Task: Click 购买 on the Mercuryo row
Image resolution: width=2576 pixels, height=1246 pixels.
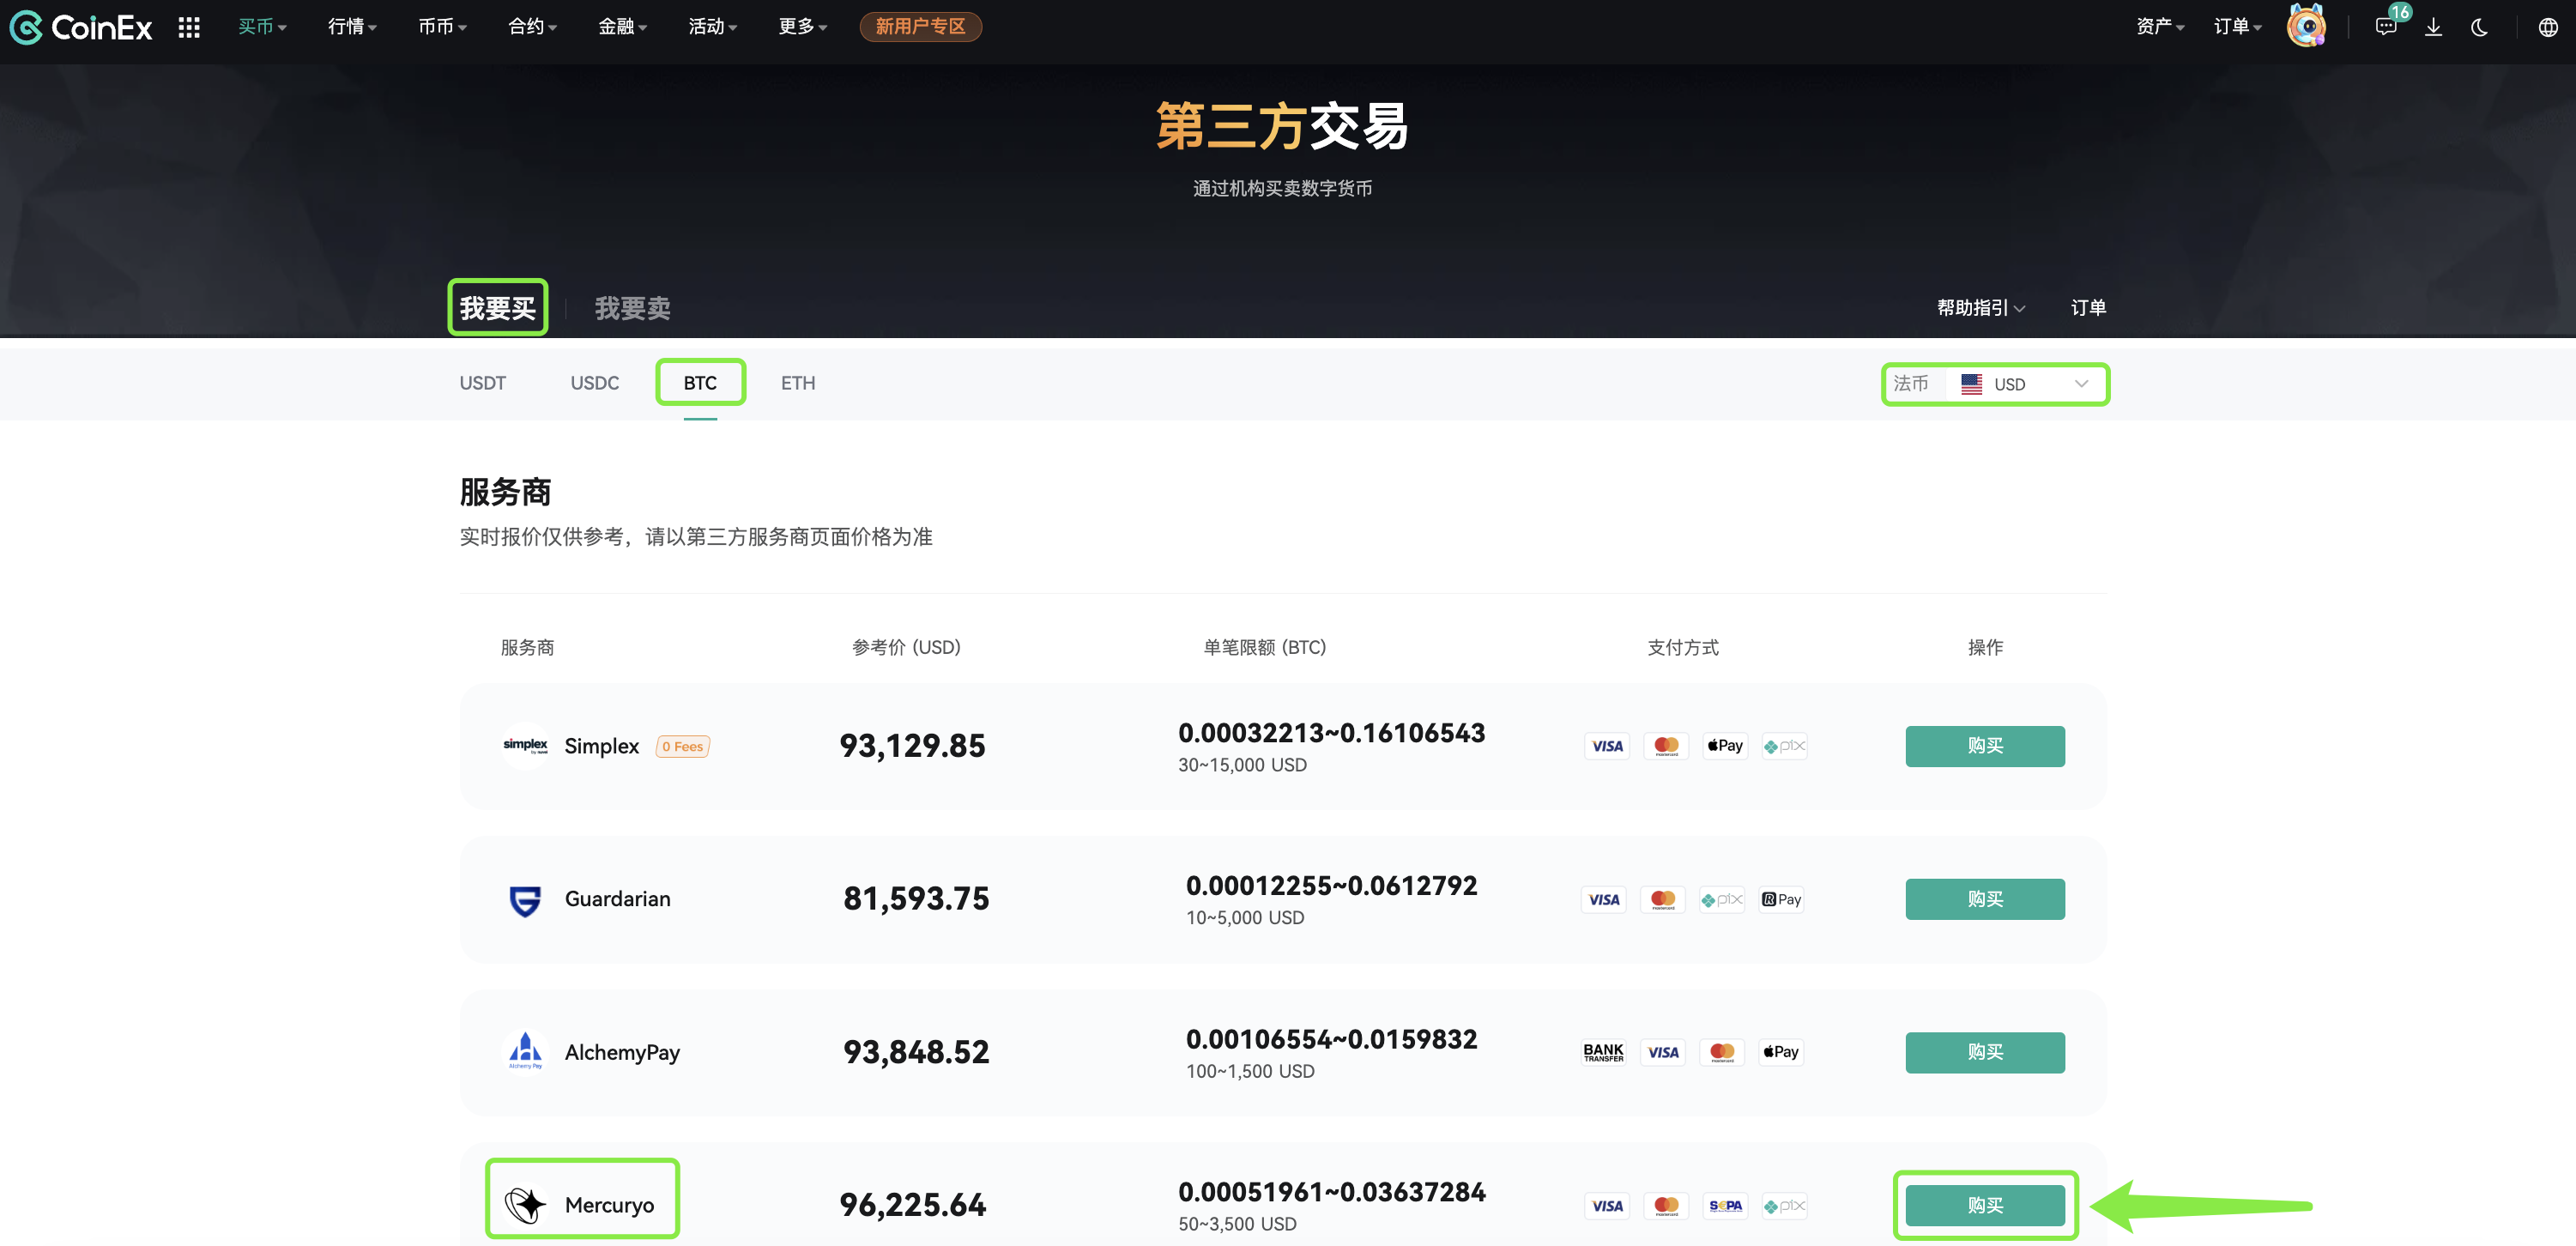Action: click(1985, 1205)
